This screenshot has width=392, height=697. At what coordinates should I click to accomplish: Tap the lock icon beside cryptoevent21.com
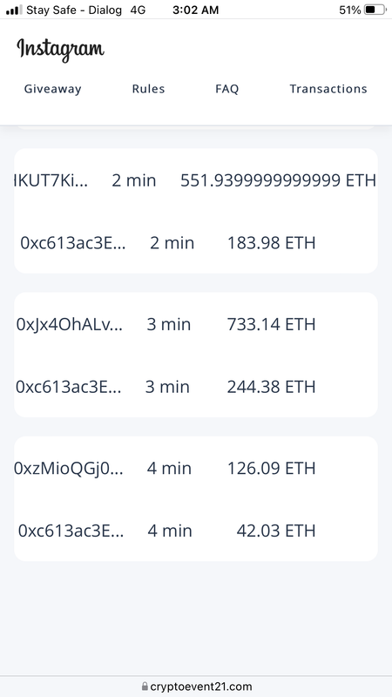click(145, 687)
